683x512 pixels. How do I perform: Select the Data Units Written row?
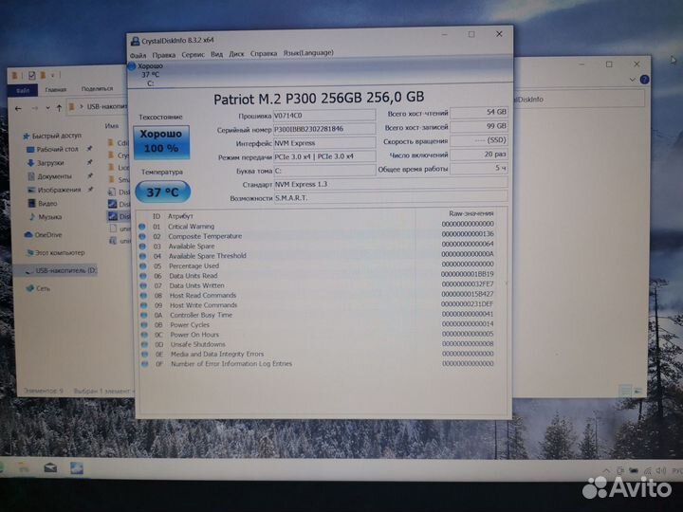[x=317, y=285]
